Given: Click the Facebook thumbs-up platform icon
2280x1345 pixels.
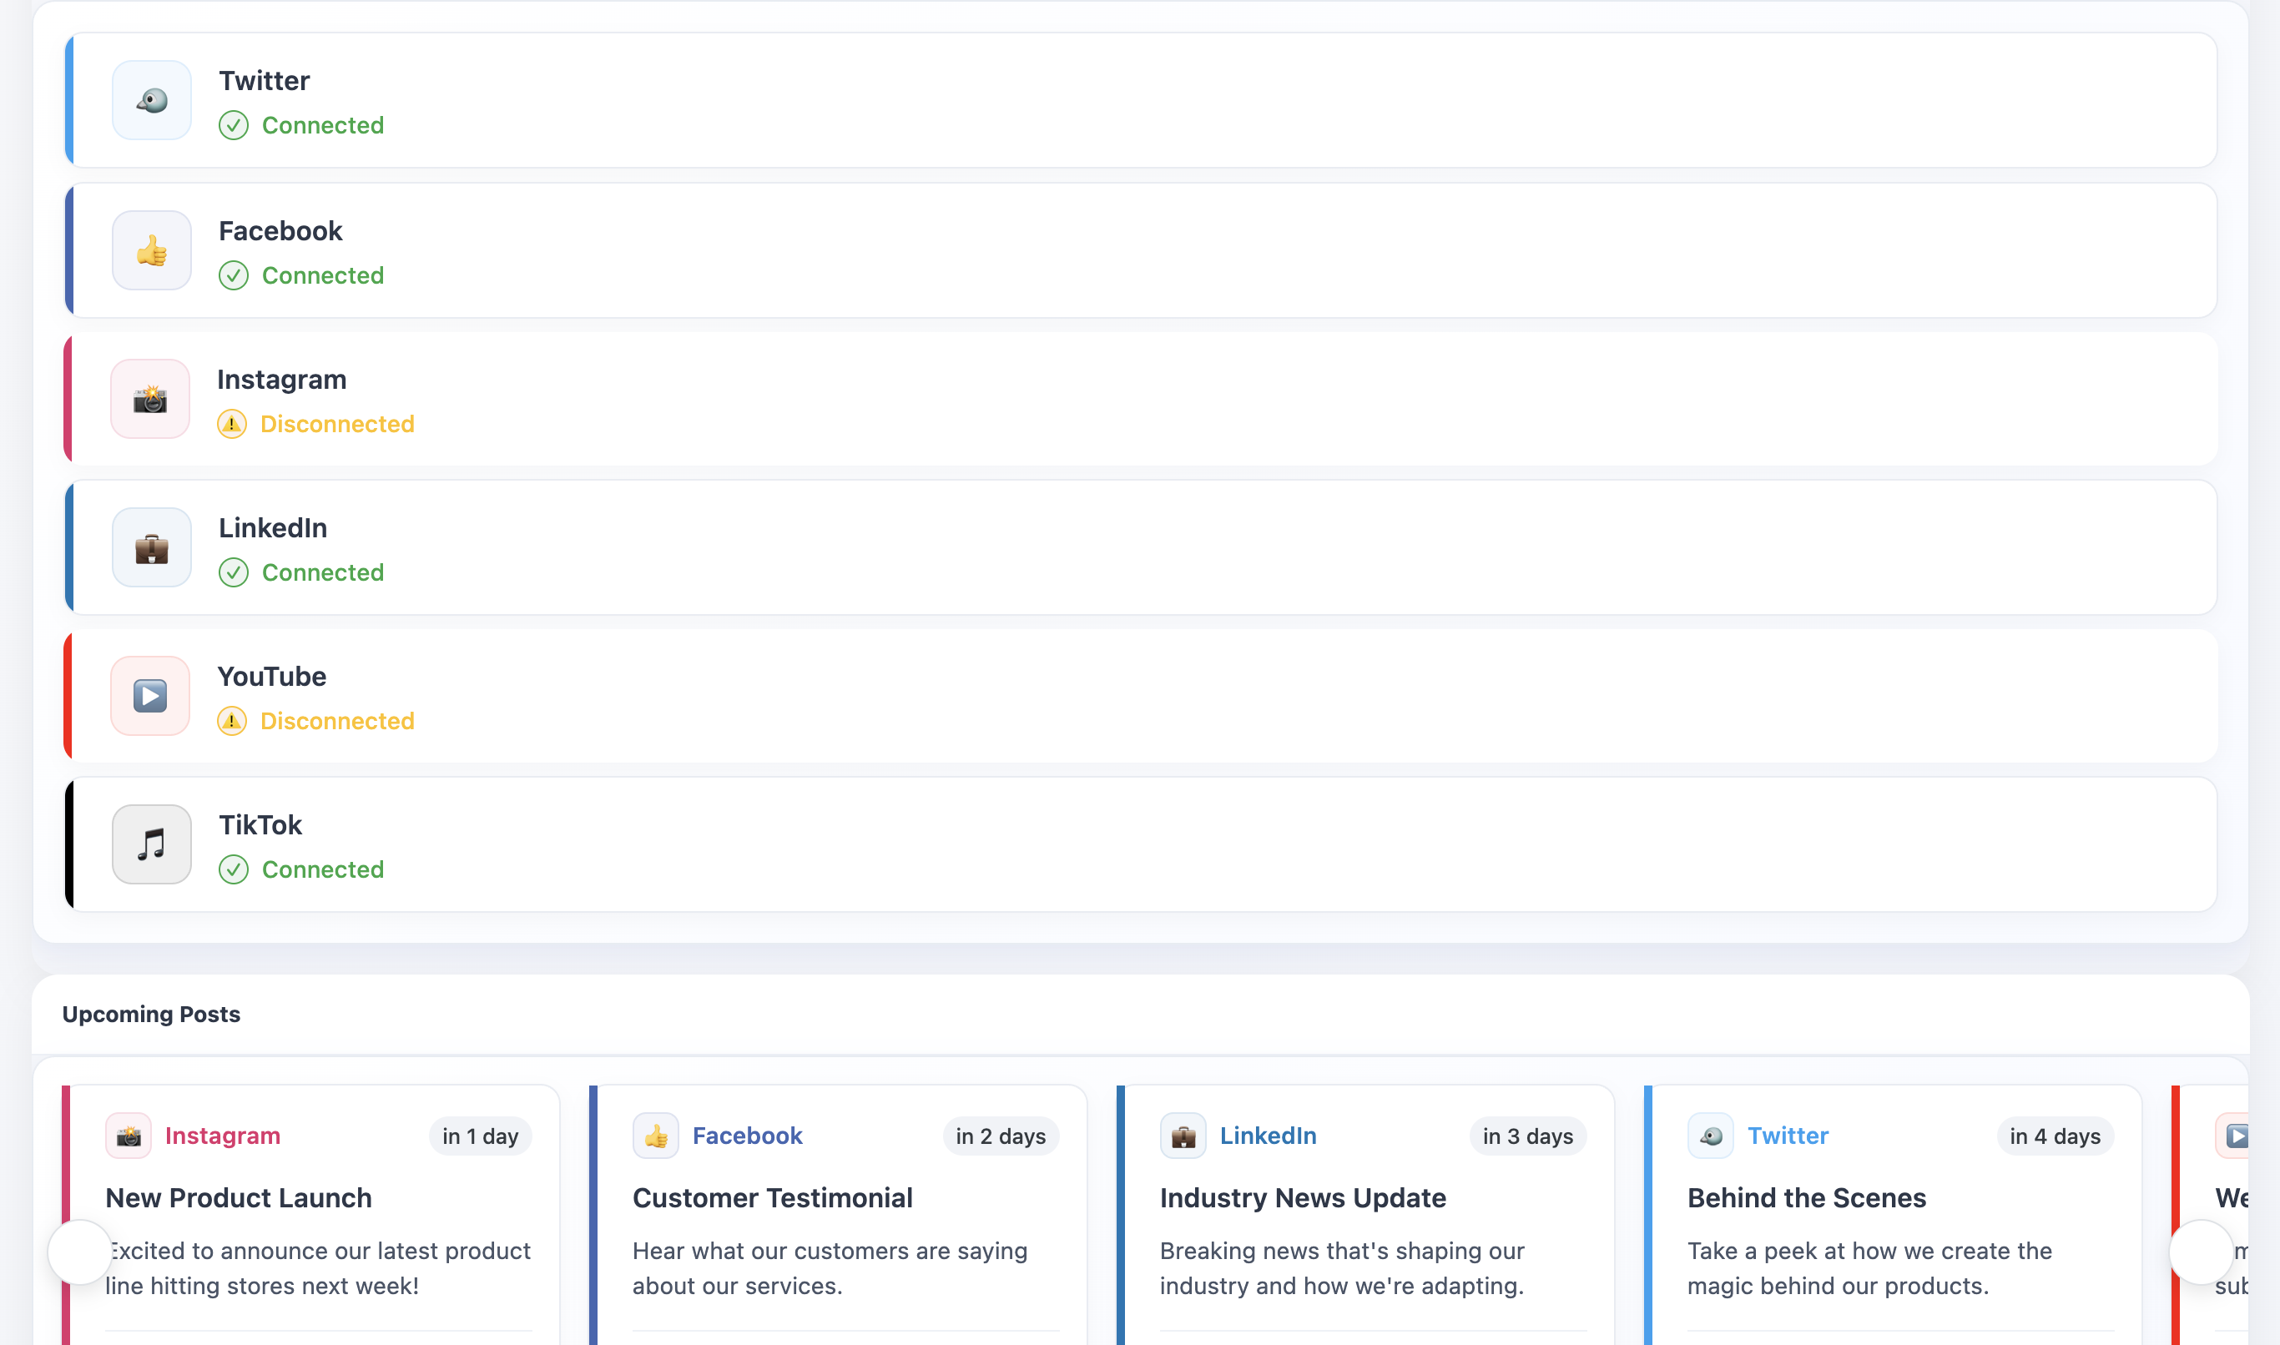Looking at the screenshot, I should (151, 251).
